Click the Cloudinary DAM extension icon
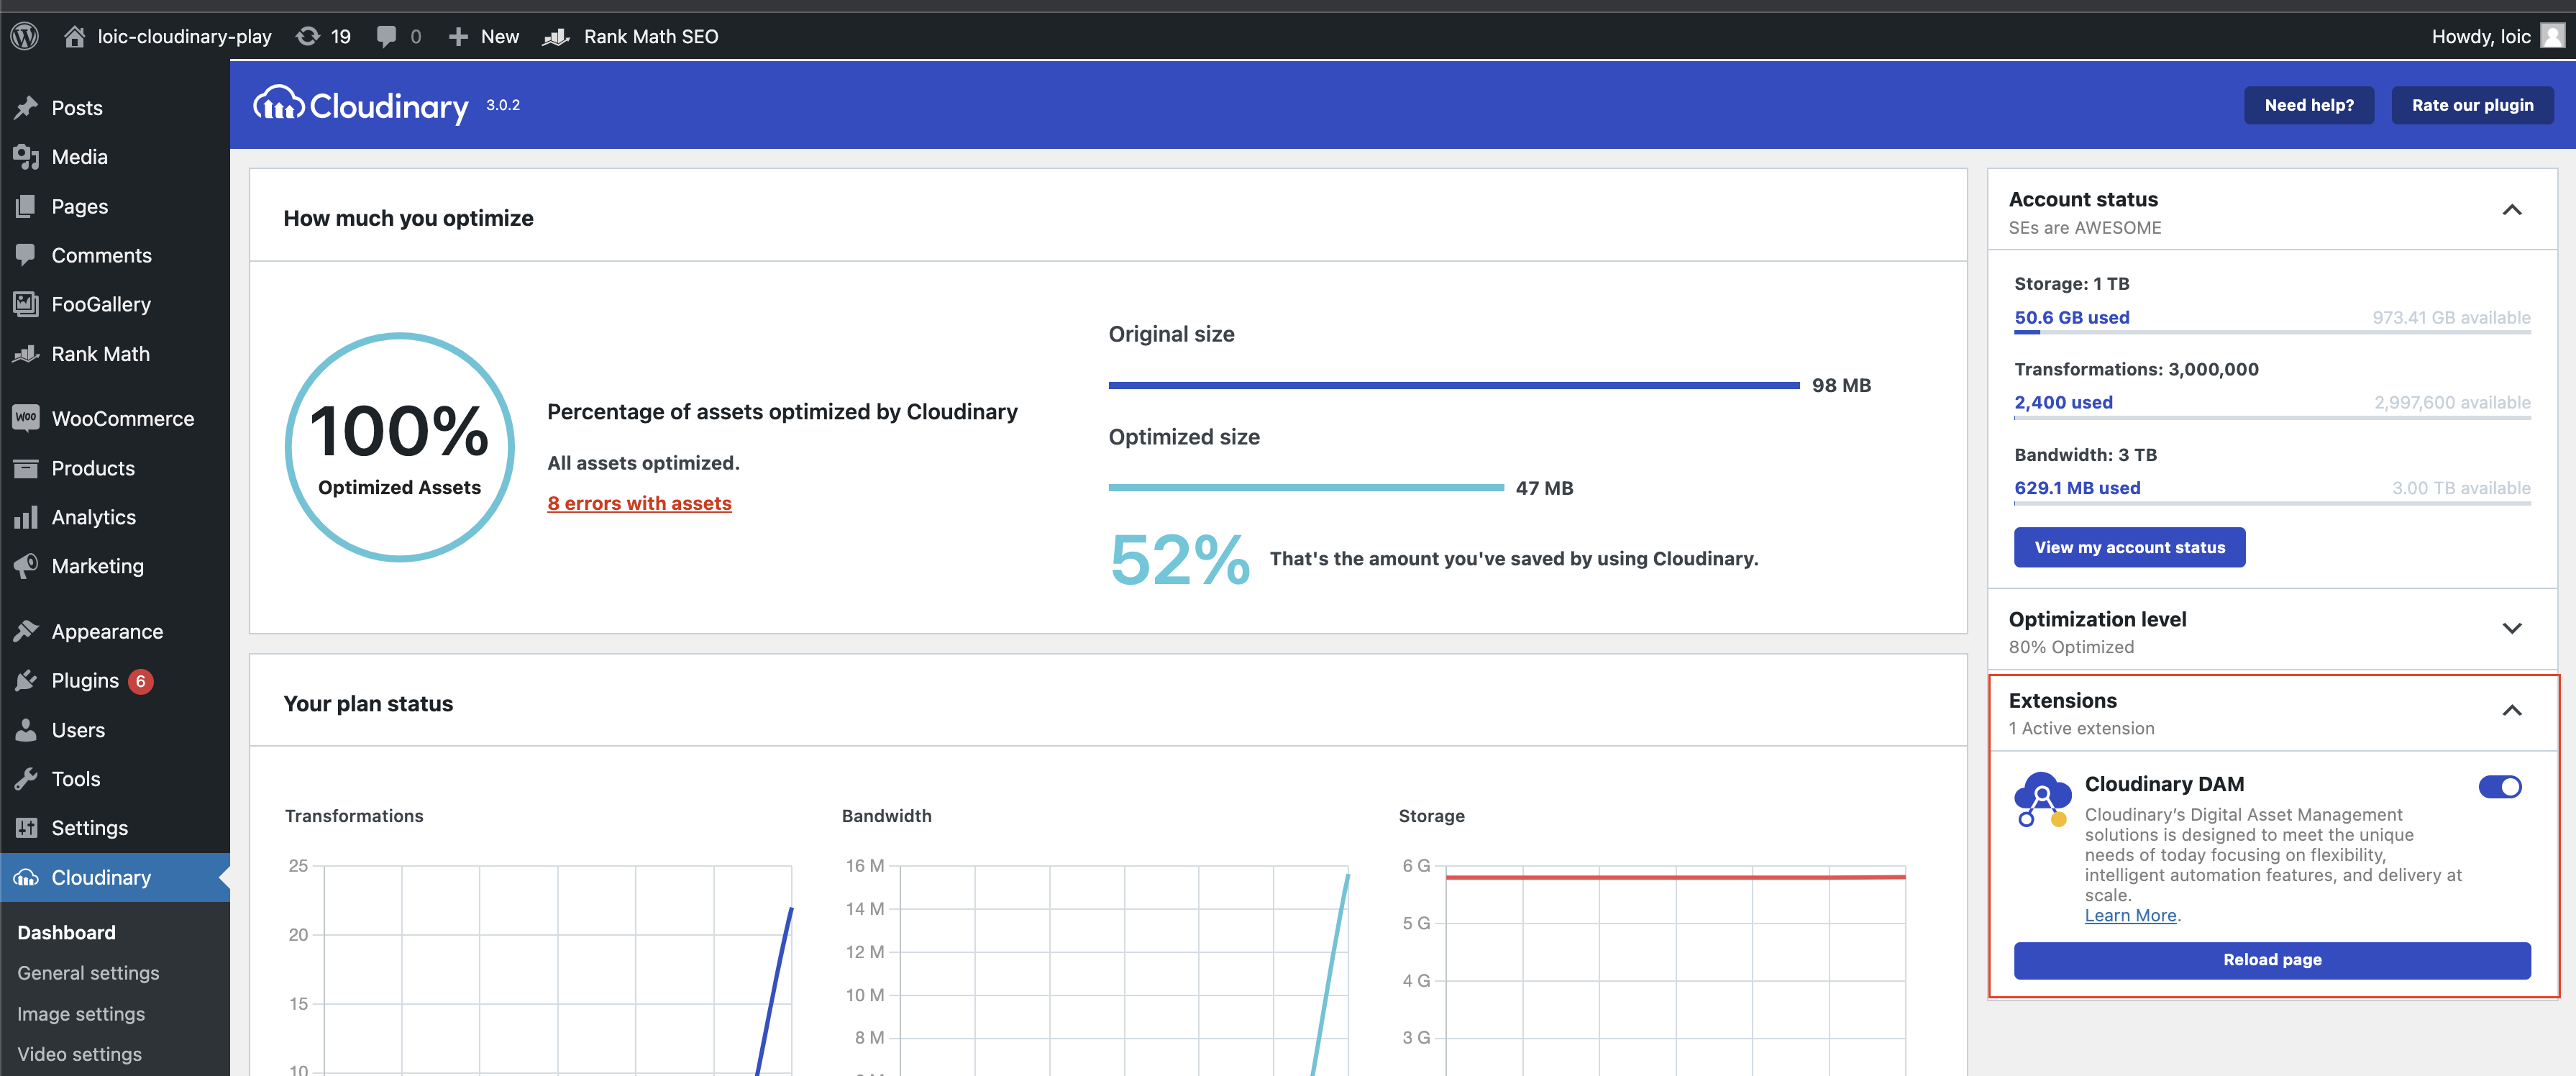This screenshot has width=2576, height=1076. tap(2042, 799)
